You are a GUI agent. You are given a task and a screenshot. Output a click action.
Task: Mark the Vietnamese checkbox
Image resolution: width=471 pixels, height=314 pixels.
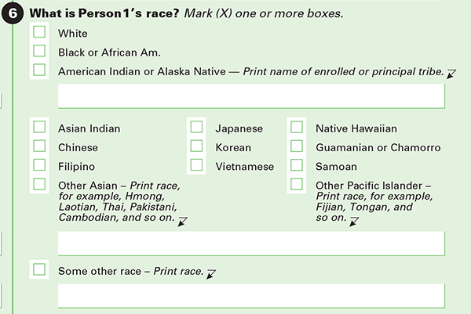(197, 165)
